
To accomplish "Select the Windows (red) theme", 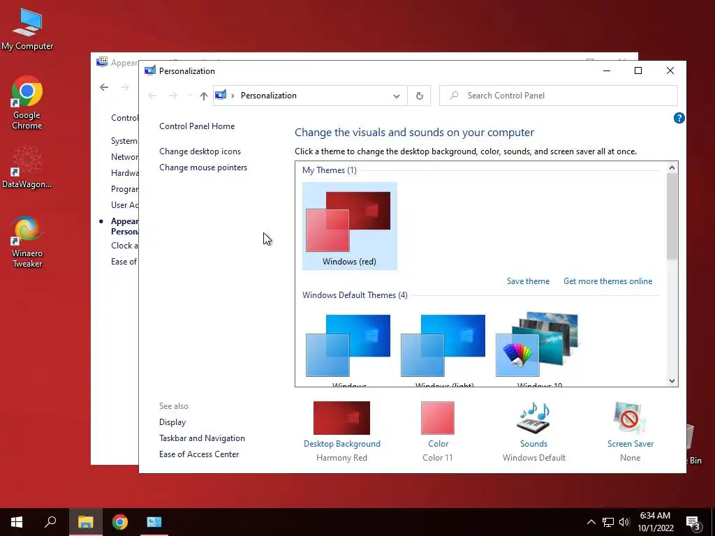I will coord(349,226).
